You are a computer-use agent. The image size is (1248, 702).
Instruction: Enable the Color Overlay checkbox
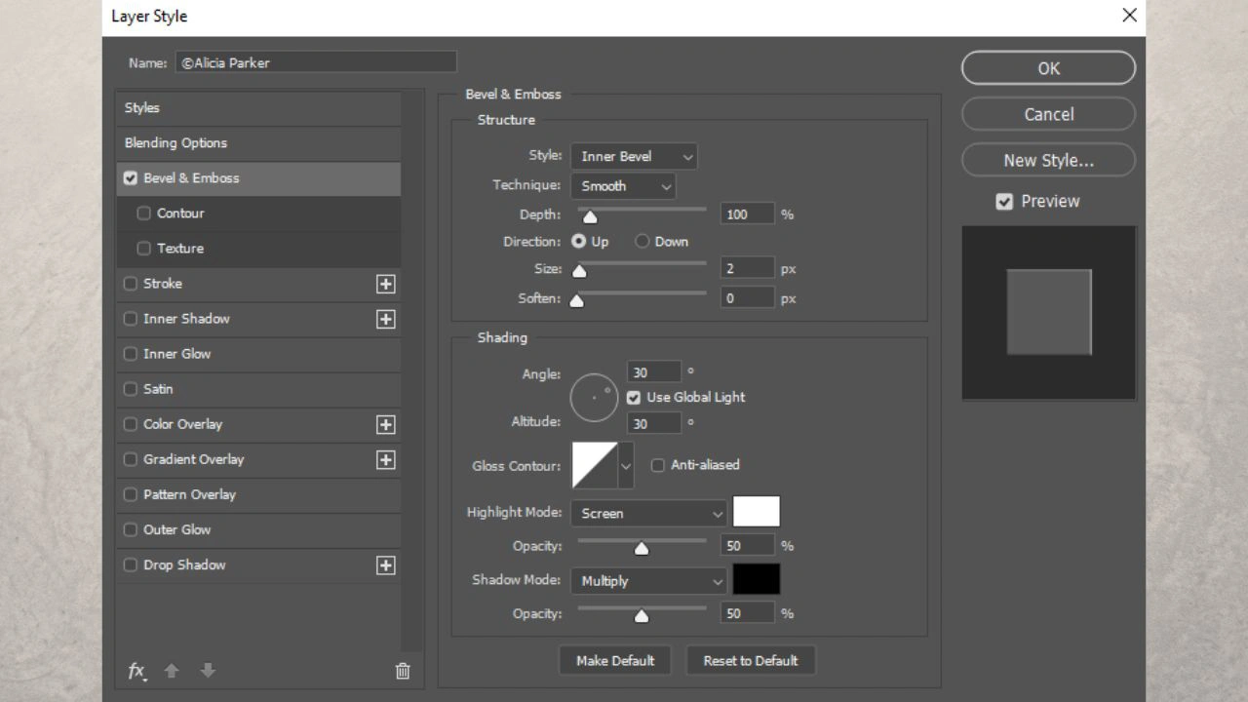(x=131, y=424)
